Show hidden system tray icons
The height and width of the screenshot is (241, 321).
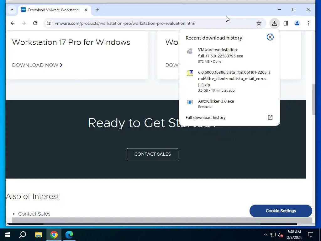point(265,235)
